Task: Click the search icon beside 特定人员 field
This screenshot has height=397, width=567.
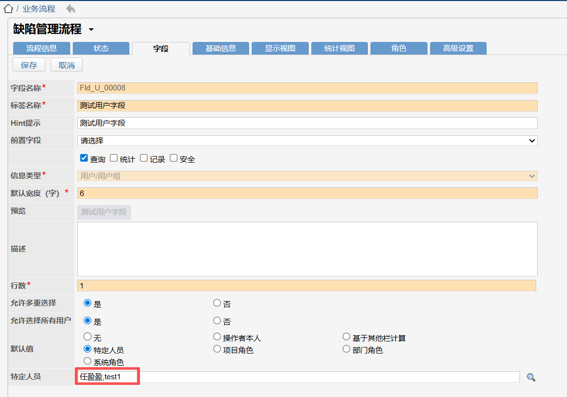Action: pos(531,377)
